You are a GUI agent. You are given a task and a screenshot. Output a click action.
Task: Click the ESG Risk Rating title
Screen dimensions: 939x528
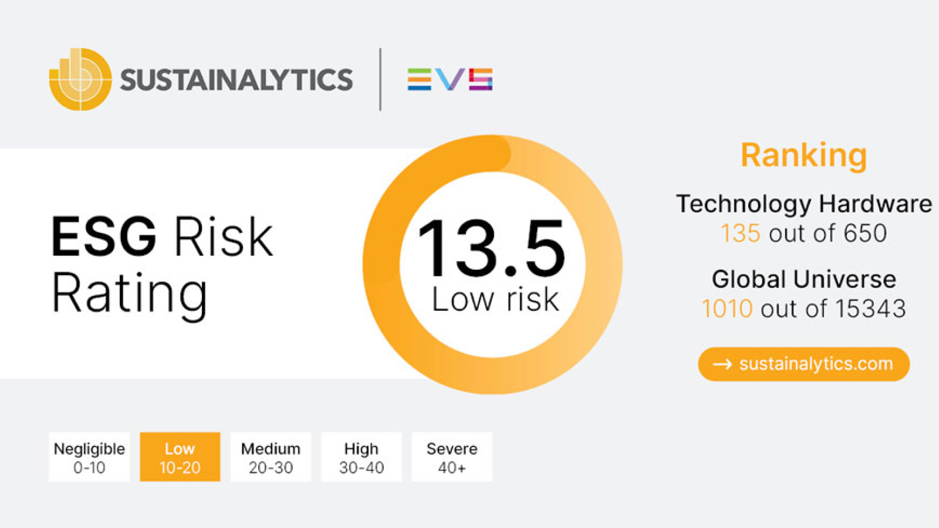click(163, 266)
